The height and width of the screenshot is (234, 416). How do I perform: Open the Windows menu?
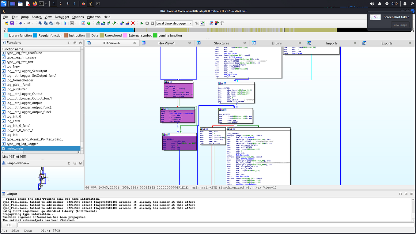(93, 17)
